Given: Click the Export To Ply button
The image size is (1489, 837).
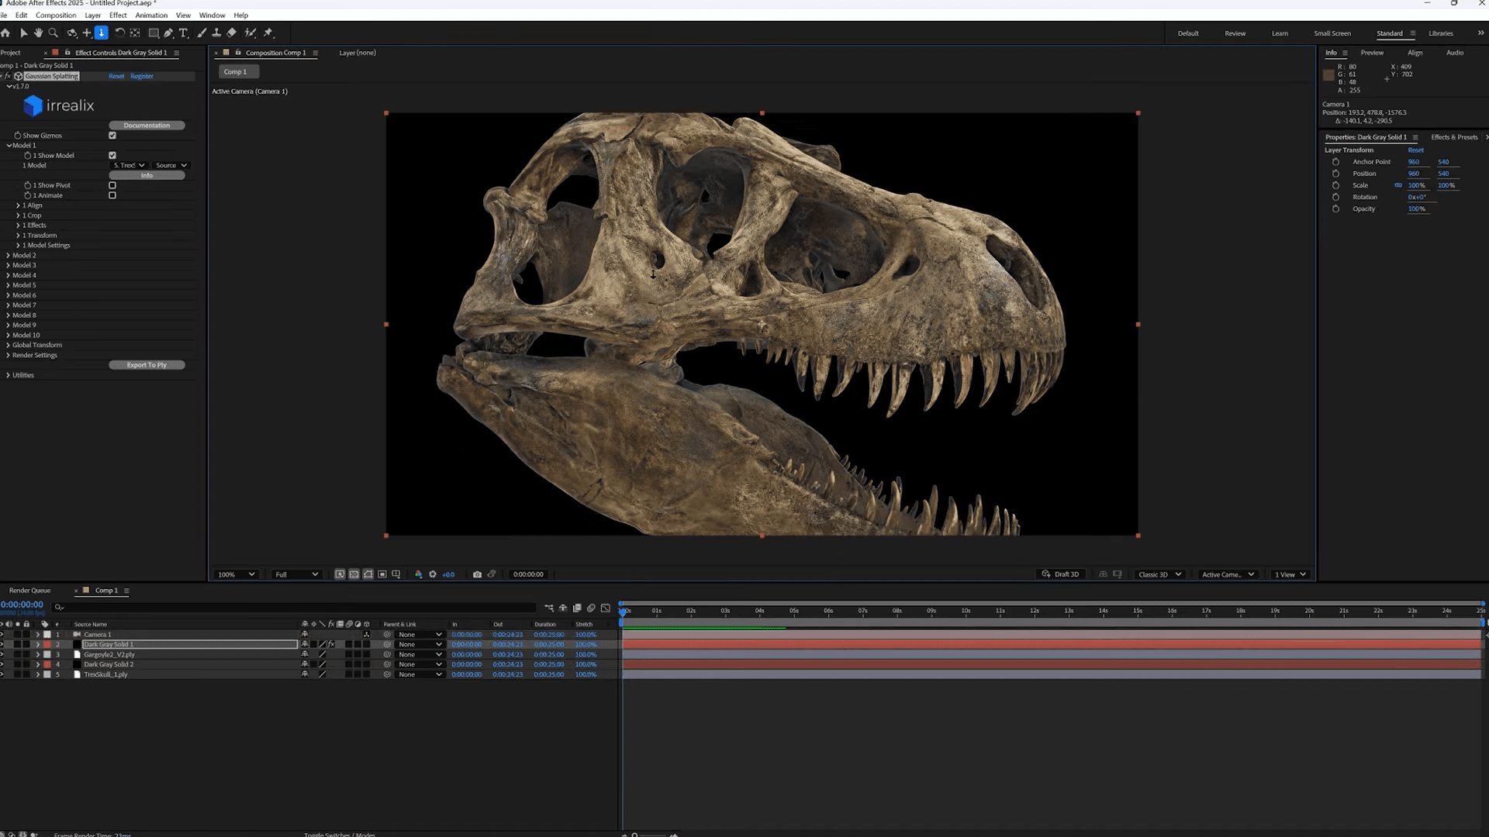Looking at the screenshot, I should click(x=147, y=365).
